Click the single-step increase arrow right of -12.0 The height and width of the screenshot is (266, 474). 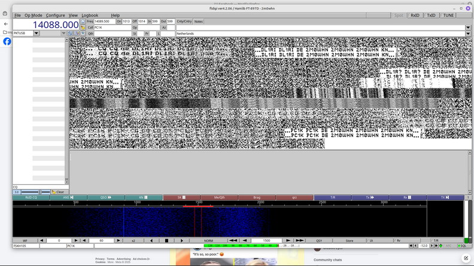(432, 246)
